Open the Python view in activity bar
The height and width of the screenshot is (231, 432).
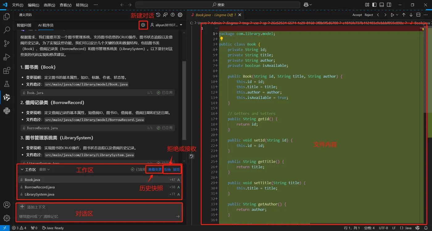tap(6, 111)
